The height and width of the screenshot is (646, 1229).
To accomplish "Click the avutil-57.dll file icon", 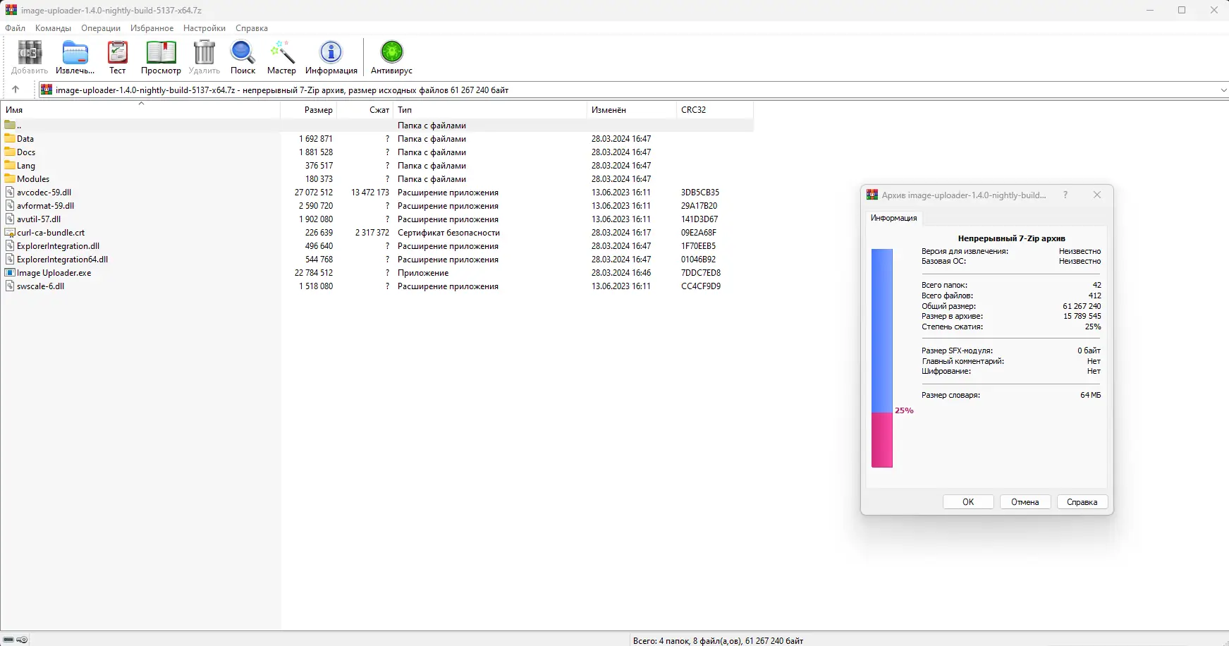I will pyautogui.click(x=10, y=219).
